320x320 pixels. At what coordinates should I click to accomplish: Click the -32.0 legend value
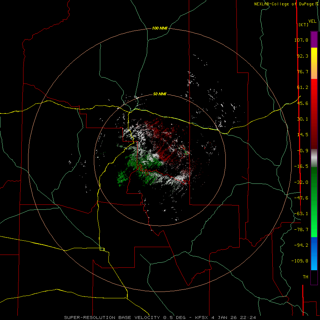tap(301, 182)
